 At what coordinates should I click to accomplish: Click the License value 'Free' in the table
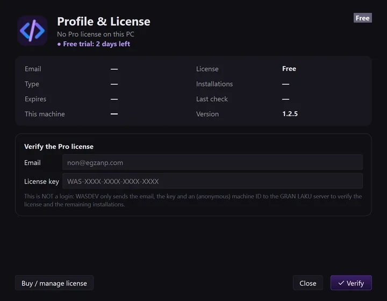point(289,69)
